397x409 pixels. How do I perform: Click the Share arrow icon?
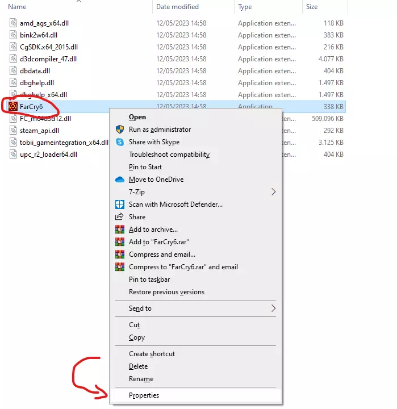click(x=119, y=217)
